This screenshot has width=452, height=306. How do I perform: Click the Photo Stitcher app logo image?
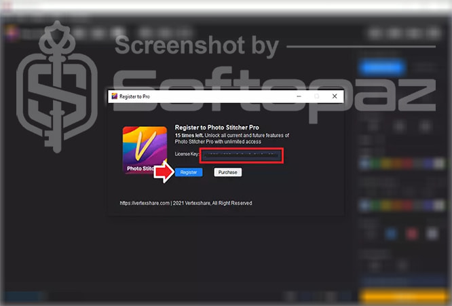[145, 150]
